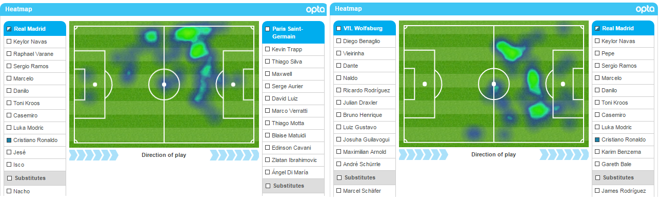Screen dimensions: 660x201
Task: Expand Substitutes section under Paris Saint-Germain
Action: 293,186
